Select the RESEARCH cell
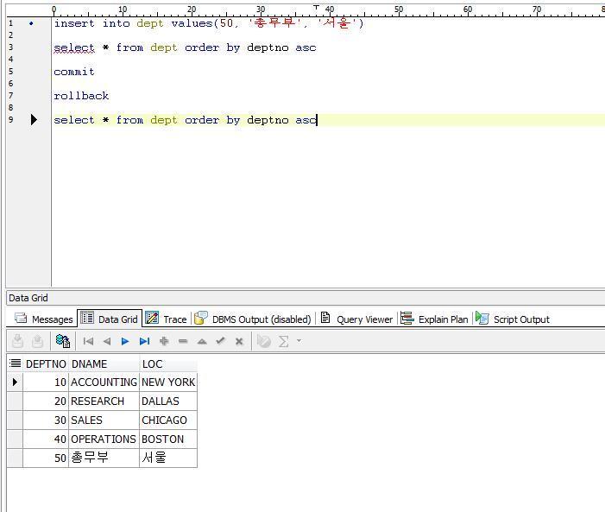The width and height of the screenshot is (605, 512). click(x=104, y=401)
